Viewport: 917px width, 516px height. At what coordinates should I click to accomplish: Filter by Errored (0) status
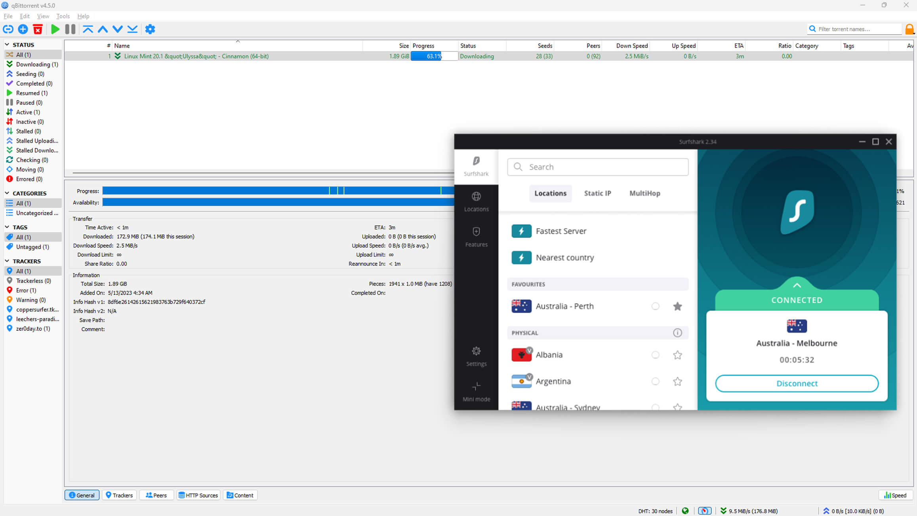coord(33,179)
